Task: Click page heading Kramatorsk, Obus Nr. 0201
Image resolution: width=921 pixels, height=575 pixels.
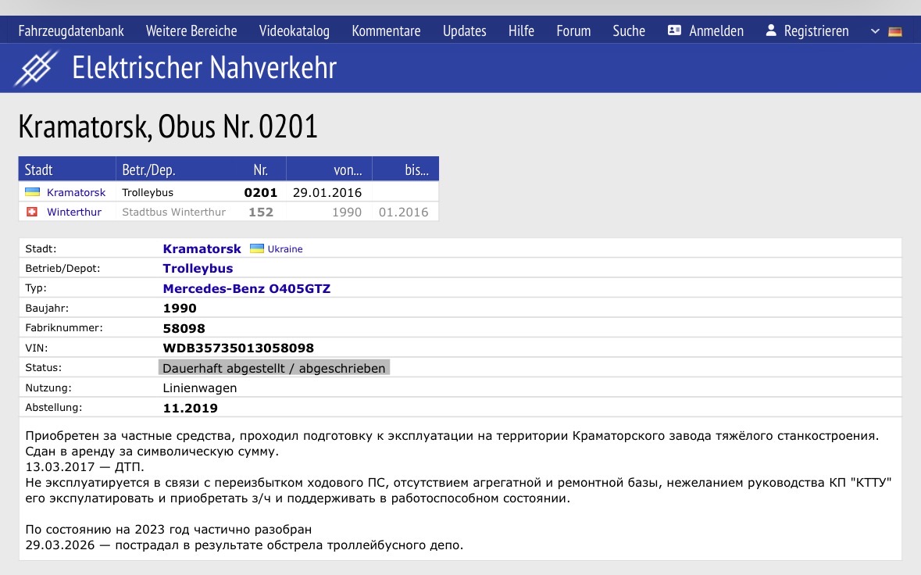Action: (x=168, y=127)
